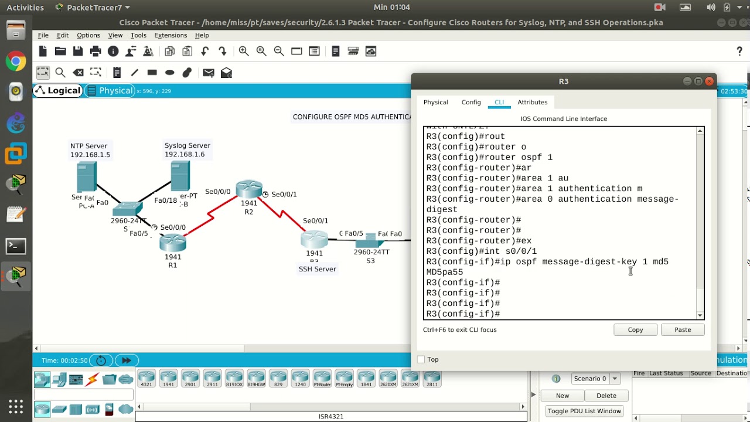Undo the last action via toolbar arrow
750x422 pixels.
click(204, 52)
